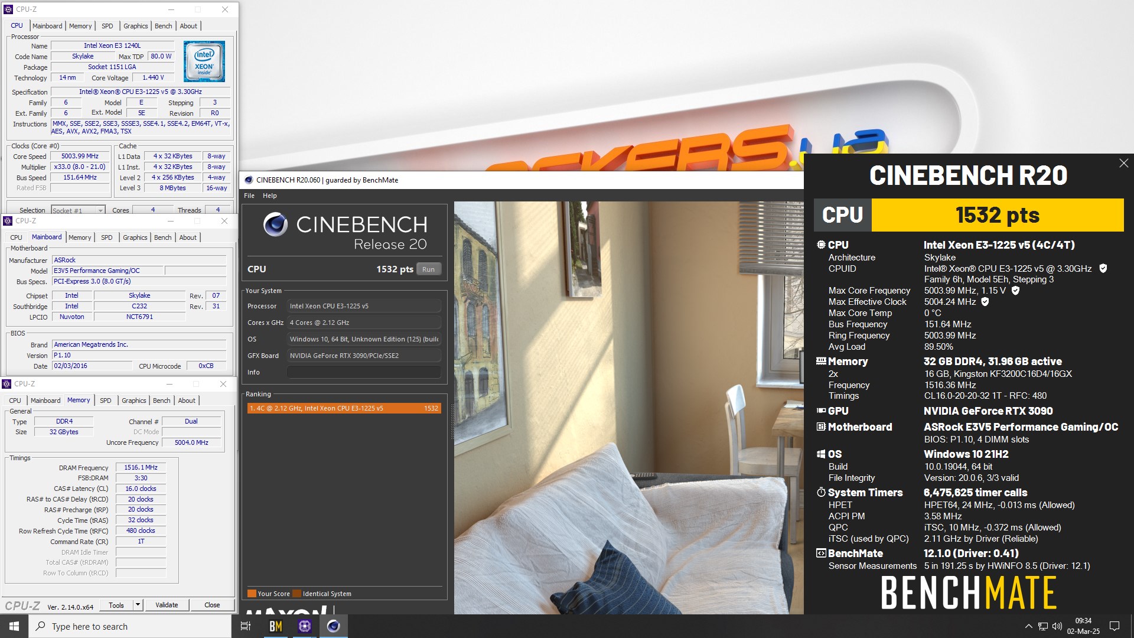1134x638 pixels.
Task: Open the Memory tab in the top CPU-Z window
Action: tap(80, 26)
